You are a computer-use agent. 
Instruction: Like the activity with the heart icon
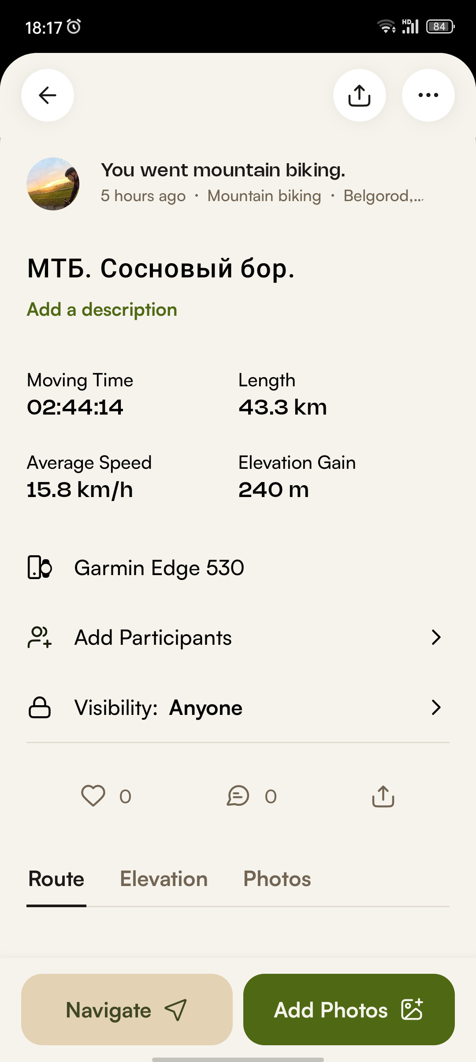[x=93, y=796]
